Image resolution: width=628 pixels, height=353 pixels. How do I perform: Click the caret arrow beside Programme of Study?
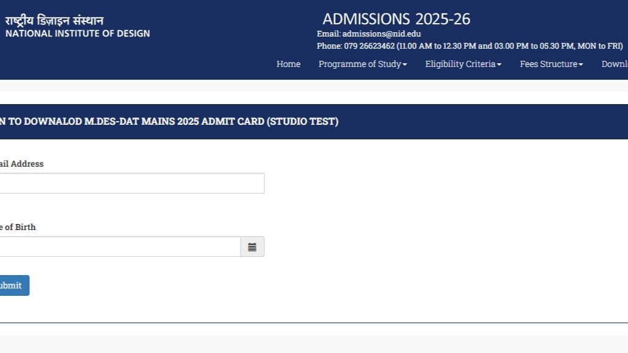click(405, 65)
